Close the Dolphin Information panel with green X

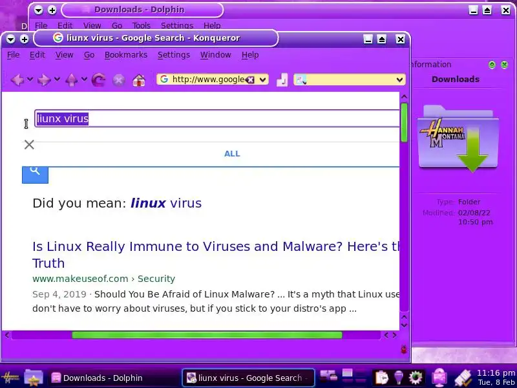point(505,65)
